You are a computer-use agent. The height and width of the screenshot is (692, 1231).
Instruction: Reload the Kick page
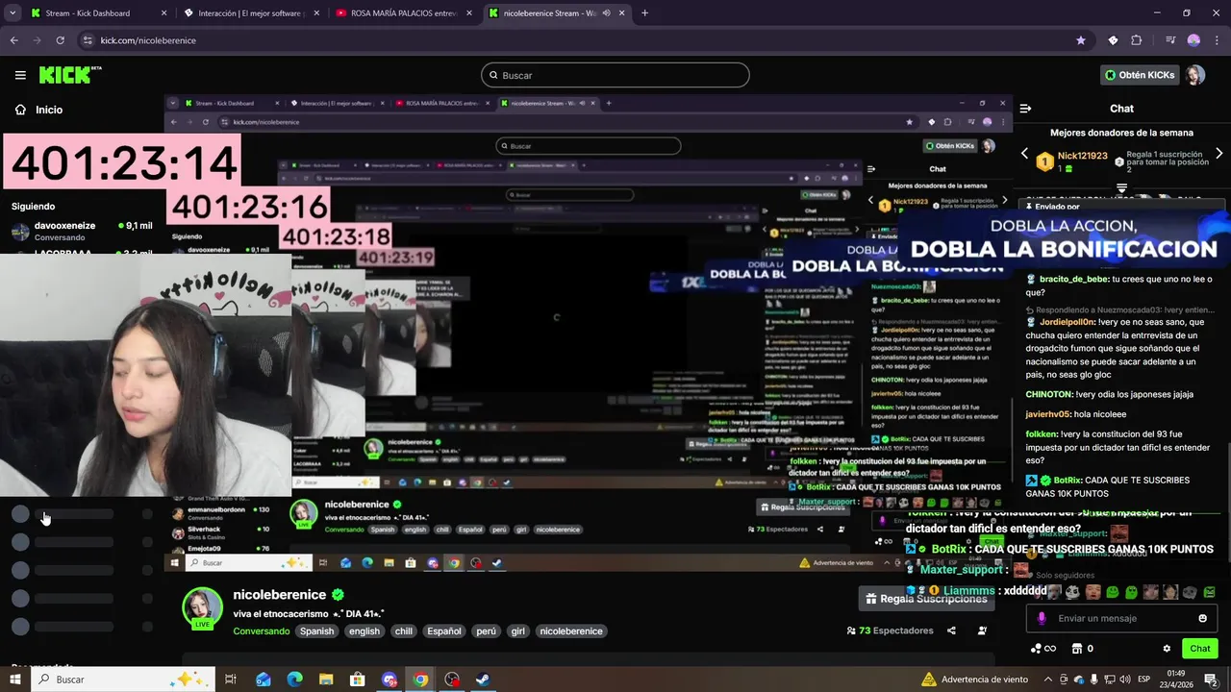point(60,40)
